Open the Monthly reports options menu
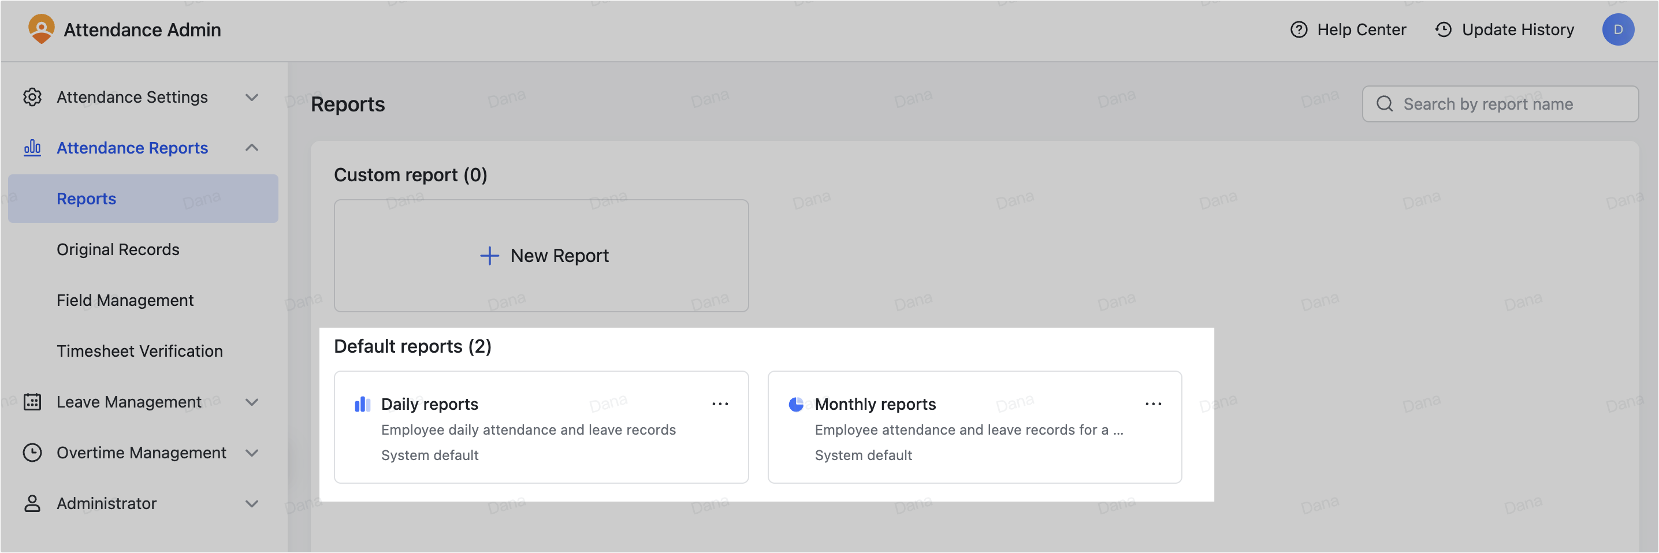1659x553 pixels. (x=1154, y=403)
